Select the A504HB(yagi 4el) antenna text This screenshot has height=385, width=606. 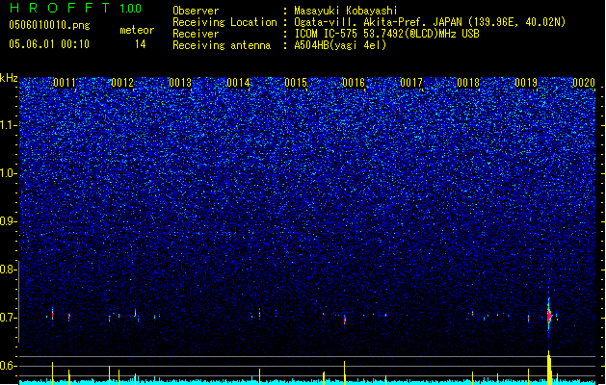pos(340,45)
